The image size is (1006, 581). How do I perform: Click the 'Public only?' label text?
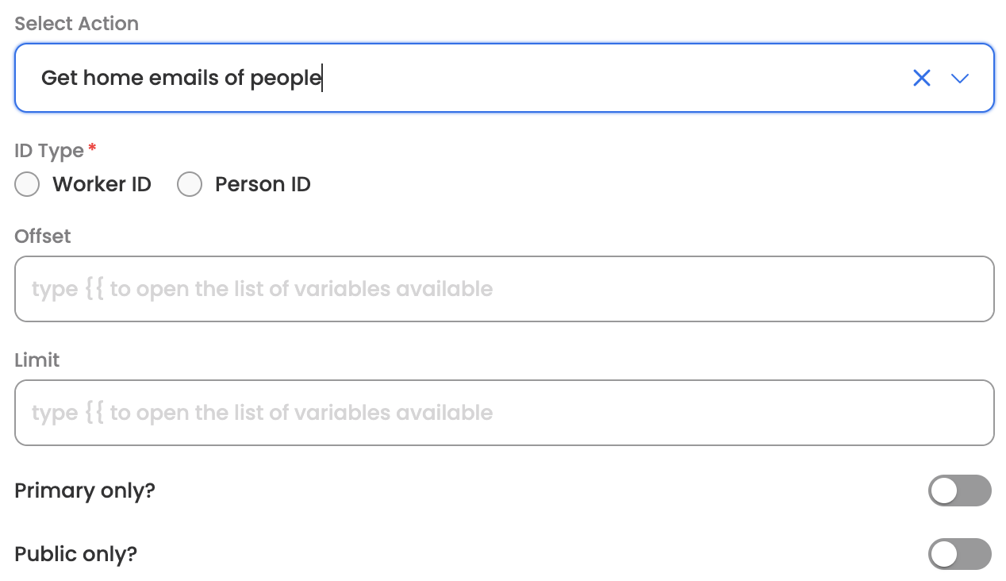click(x=76, y=554)
